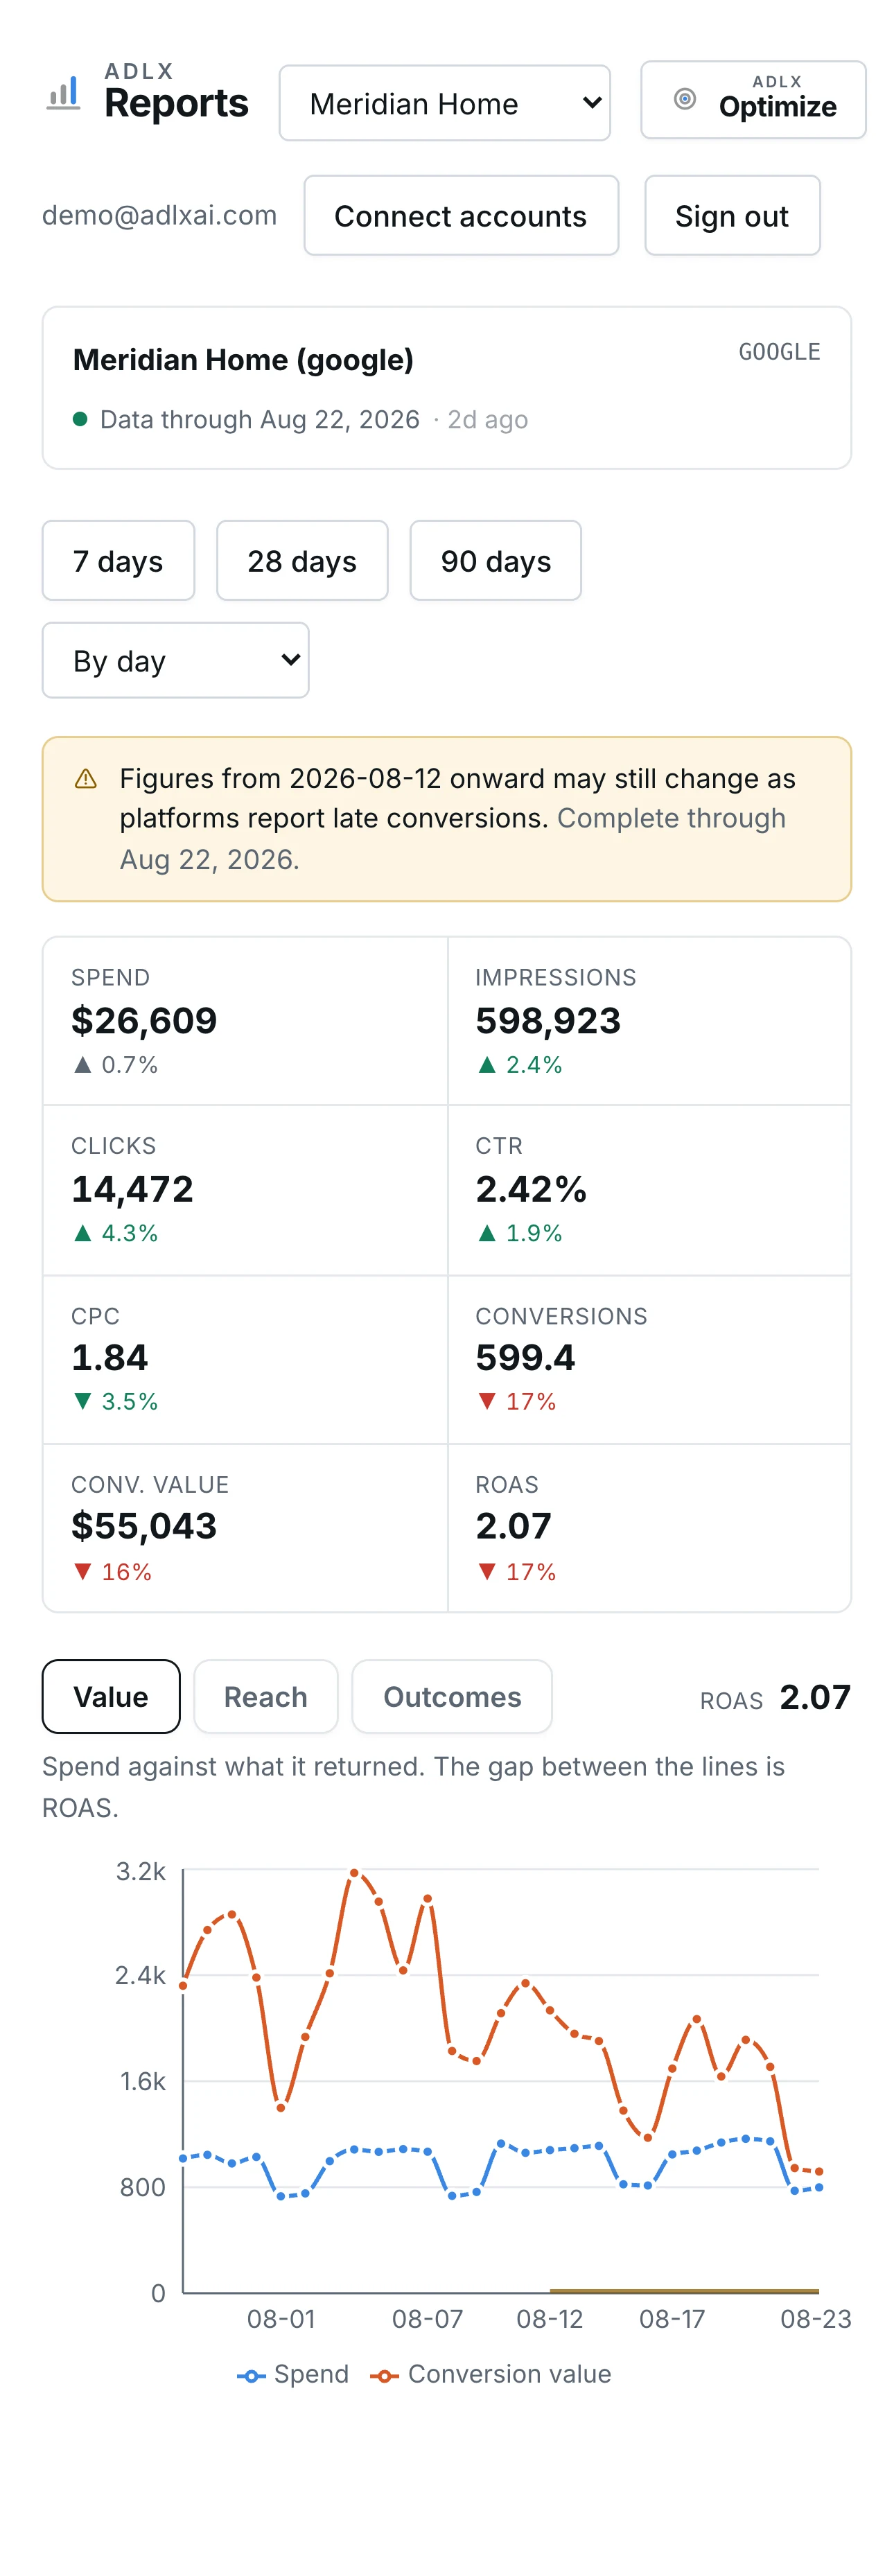Click the warning triangle icon in the notice
Screen dimensions: 894x2576
click(x=86, y=779)
